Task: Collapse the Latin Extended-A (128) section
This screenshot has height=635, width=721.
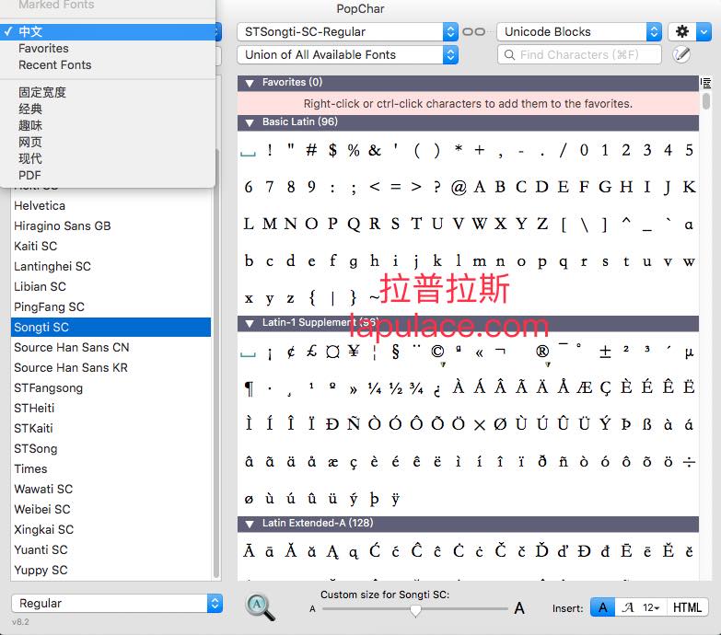Action: point(250,524)
